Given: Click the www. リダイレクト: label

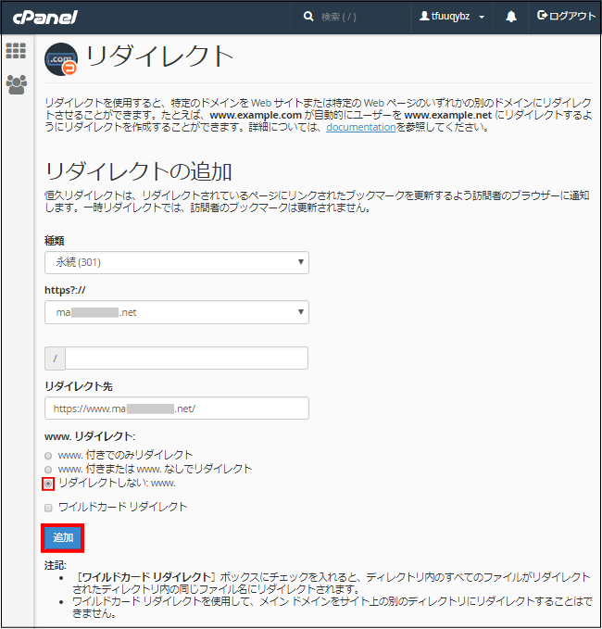Looking at the screenshot, I should 90,436.
